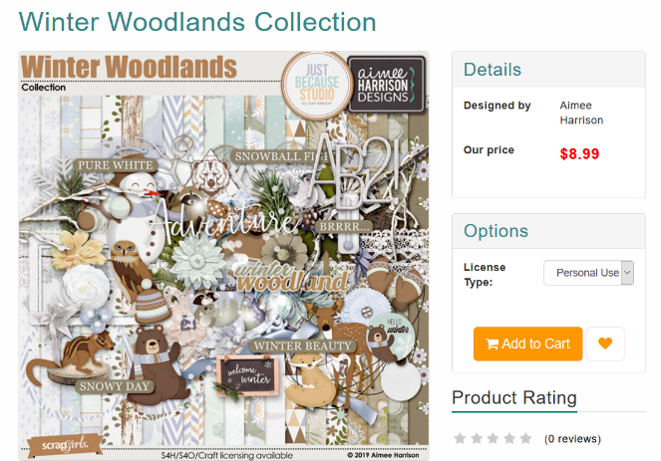Rate product with the second star

[477, 438]
